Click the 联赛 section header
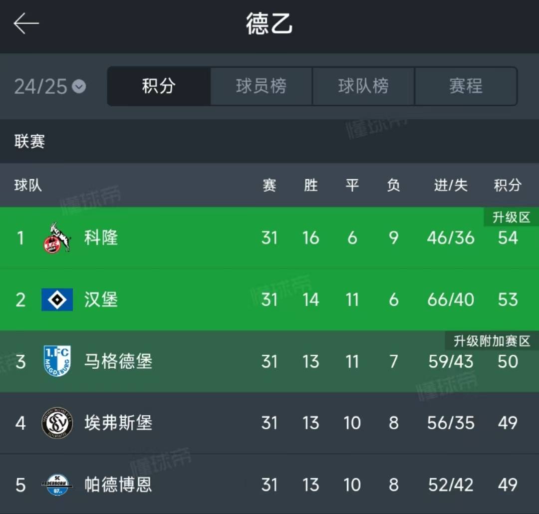Screen dimensions: 539x514 [29, 142]
